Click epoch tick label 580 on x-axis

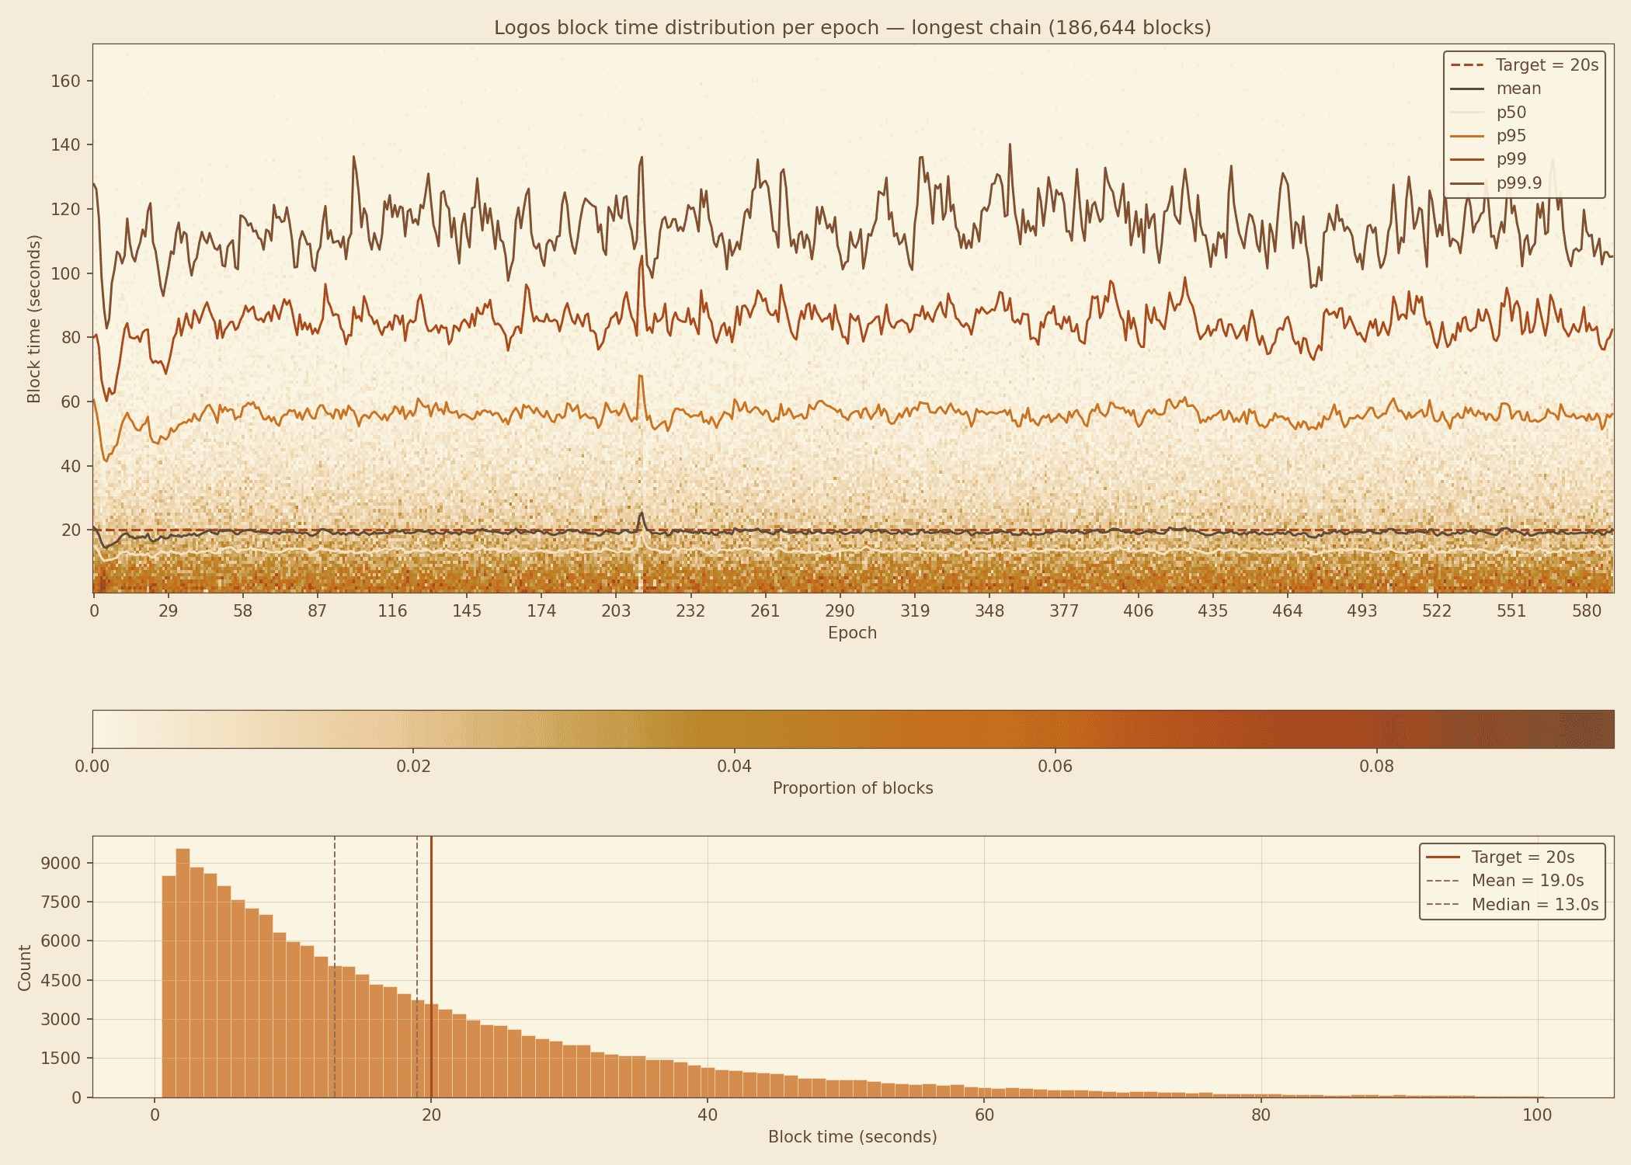pyautogui.click(x=1586, y=611)
